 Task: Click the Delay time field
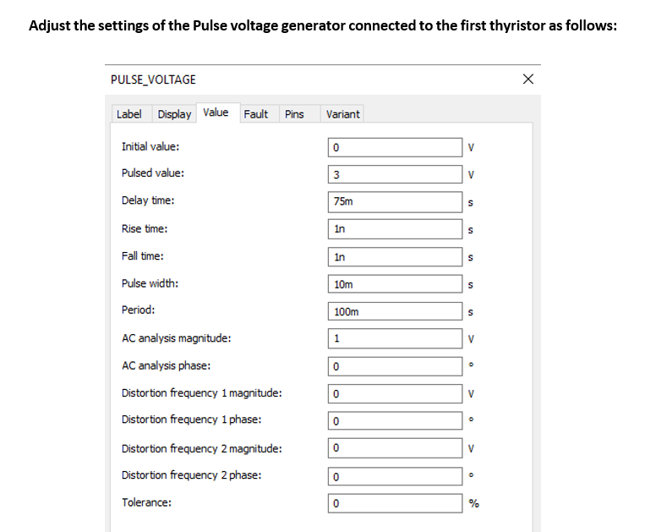(x=396, y=202)
